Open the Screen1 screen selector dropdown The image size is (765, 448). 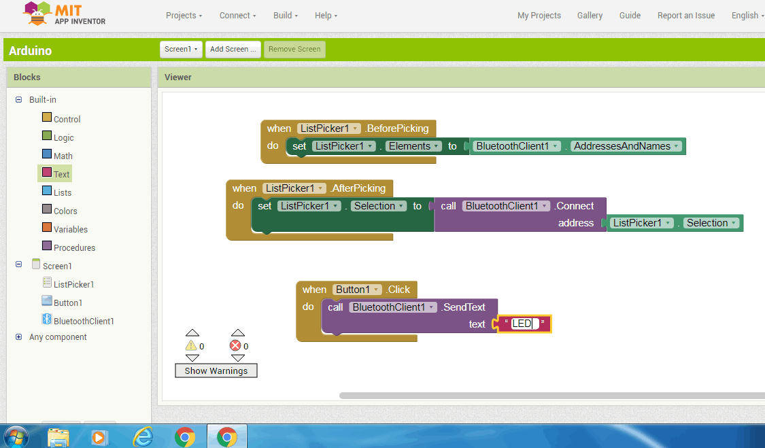[181, 50]
